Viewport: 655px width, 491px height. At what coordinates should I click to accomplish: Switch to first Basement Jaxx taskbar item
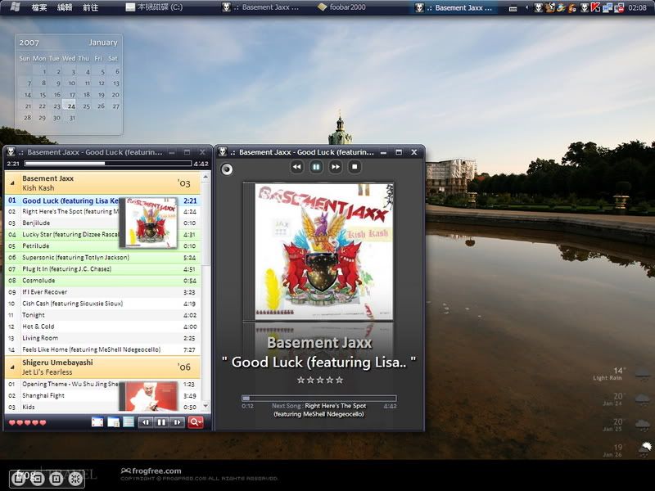point(260,7)
